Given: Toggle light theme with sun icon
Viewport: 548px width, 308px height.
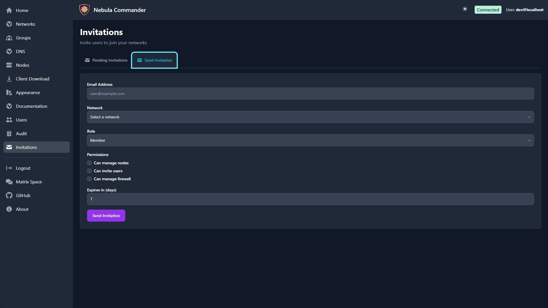Looking at the screenshot, I should pyautogui.click(x=465, y=9).
